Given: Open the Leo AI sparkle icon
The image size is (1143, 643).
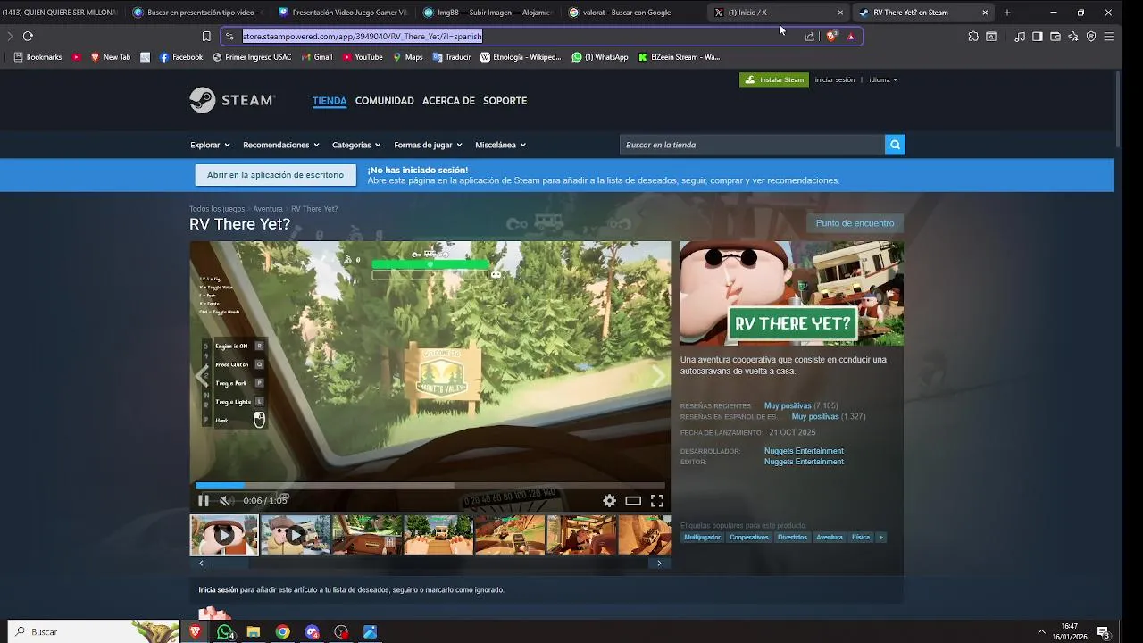Looking at the screenshot, I should [1073, 37].
